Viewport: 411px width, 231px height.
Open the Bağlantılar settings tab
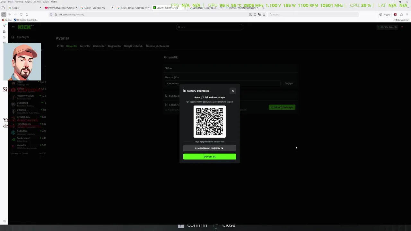[115, 46]
